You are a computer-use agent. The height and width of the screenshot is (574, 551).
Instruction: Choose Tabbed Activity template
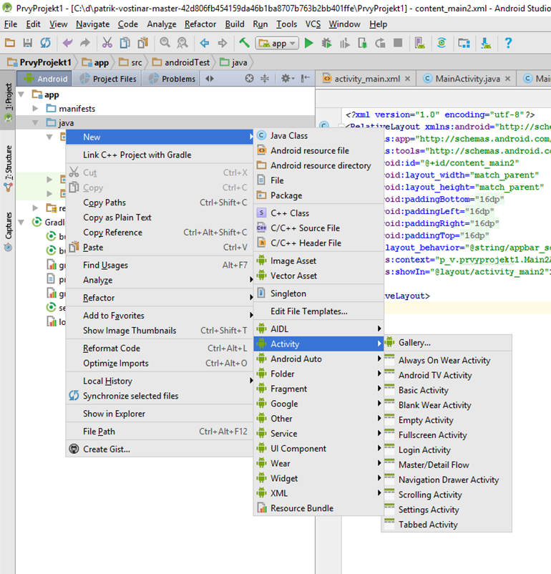coord(447,525)
